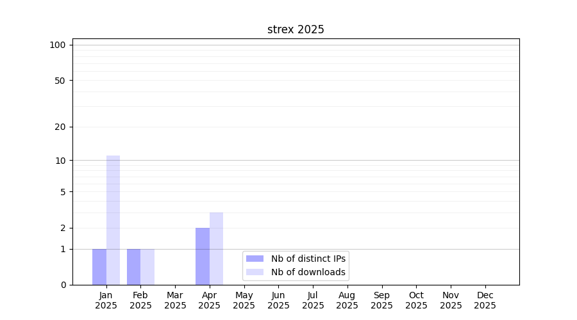Image resolution: width=577 pixels, height=320 pixels.
Task: Click the '100' y-axis tick label
Action: 58,45
